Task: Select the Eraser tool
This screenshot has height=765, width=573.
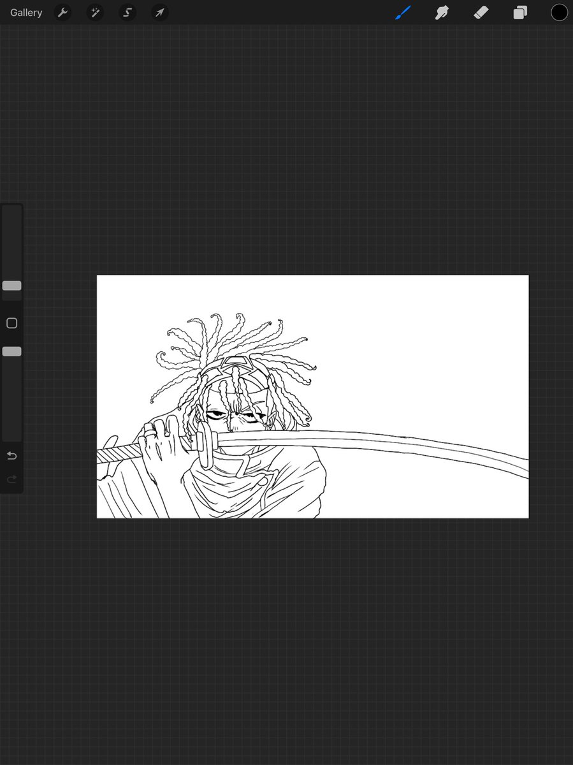Action: pyautogui.click(x=481, y=13)
